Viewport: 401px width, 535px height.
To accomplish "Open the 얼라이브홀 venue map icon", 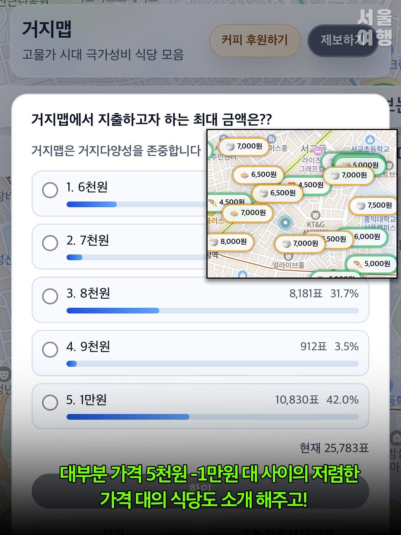I will (x=288, y=256).
